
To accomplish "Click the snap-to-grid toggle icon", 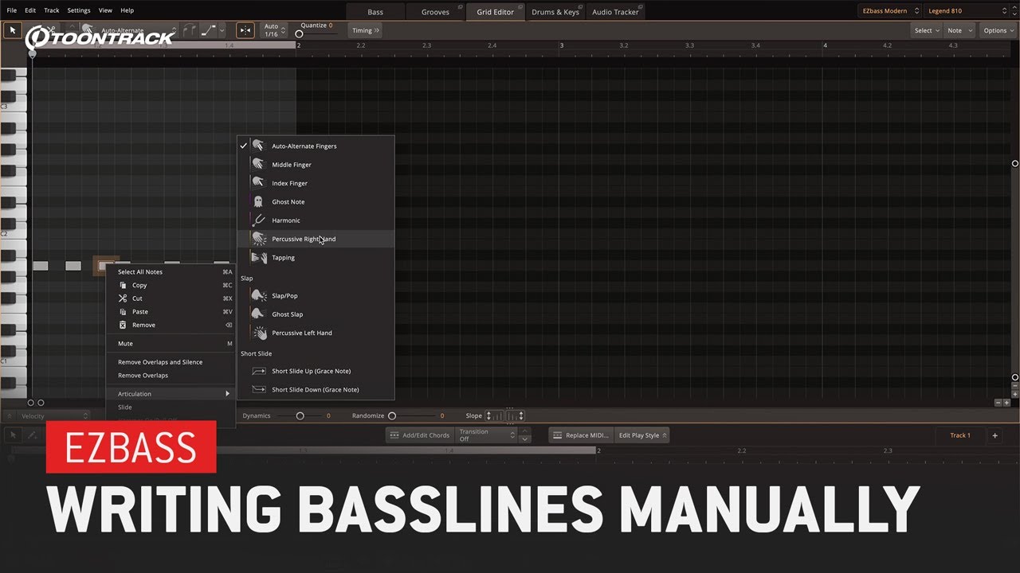I will 246,30.
